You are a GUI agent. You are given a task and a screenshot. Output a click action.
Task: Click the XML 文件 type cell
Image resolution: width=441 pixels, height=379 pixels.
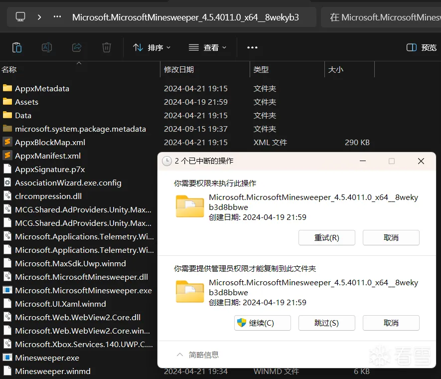270,142
